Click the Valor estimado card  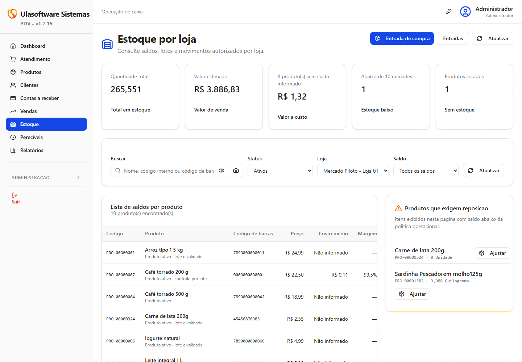(x=224, y=97)
